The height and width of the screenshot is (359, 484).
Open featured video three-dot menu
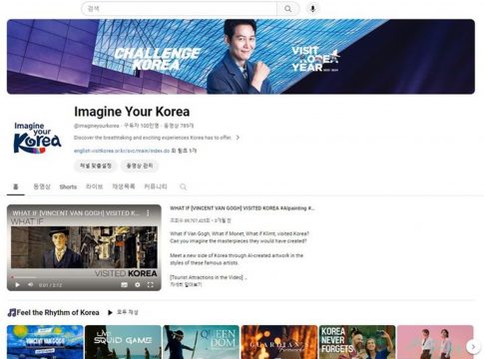pyautogui.click(x=148, y=213)
